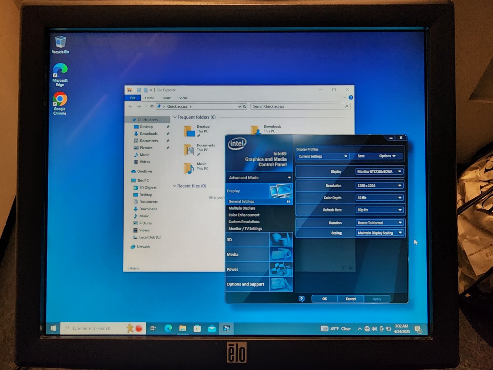Image resolution: width=493 pixels, height=370 pixels.
Task: Click Save in Display Profiles
Action: (361, 156)
